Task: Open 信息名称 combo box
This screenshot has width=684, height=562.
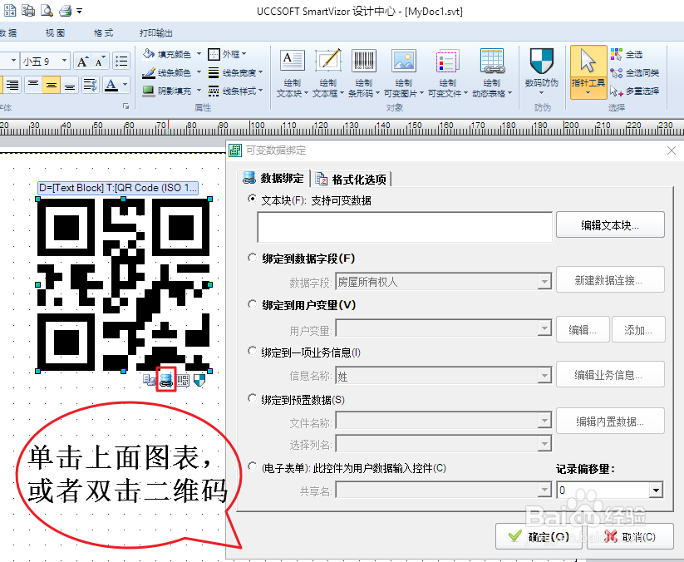Action: (443, 375)
